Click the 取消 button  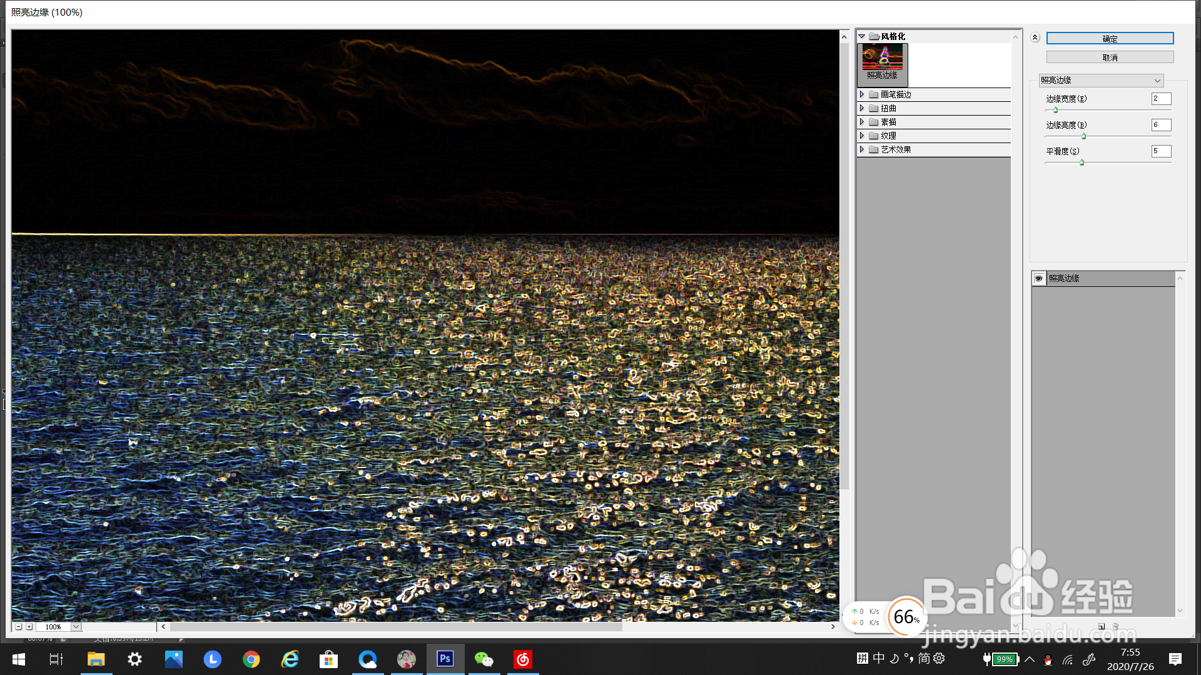(1110, 57)
